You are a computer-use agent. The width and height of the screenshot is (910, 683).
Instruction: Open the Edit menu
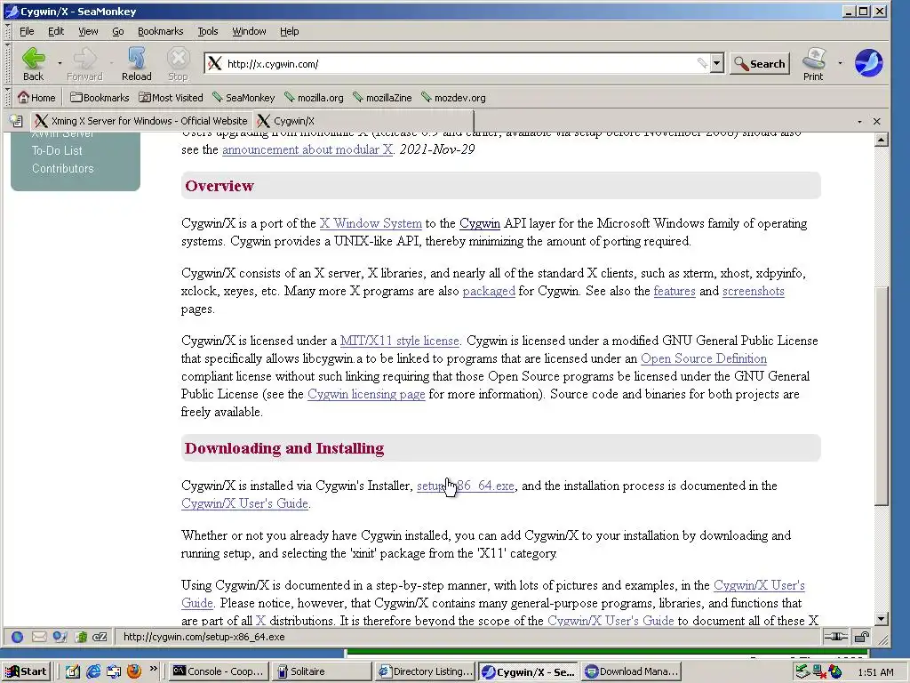56,31
